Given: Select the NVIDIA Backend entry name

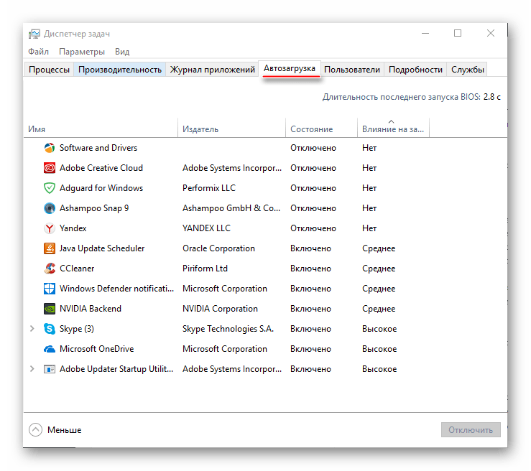Looking at the screenshot, I should (91, 309).
